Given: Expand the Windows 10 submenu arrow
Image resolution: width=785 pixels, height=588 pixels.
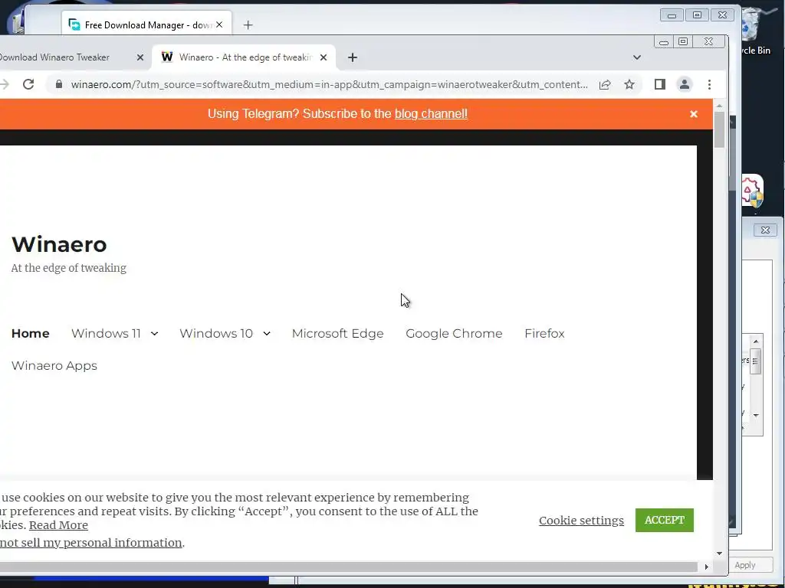Looking at the screenshot, I should (266, 334).
